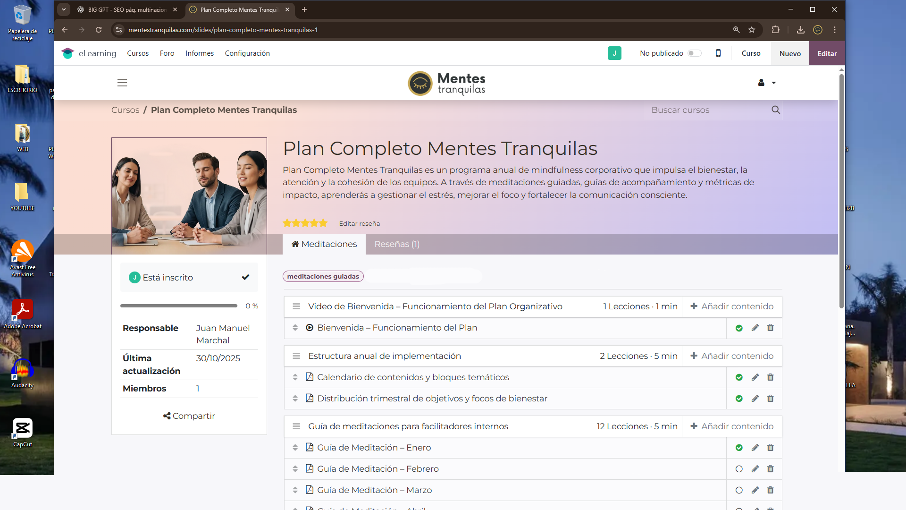This screenshot has height=510, width=906.
Task: Add content to Guía de meditaciones para facilitadores
Action: [x=732, y=426]
